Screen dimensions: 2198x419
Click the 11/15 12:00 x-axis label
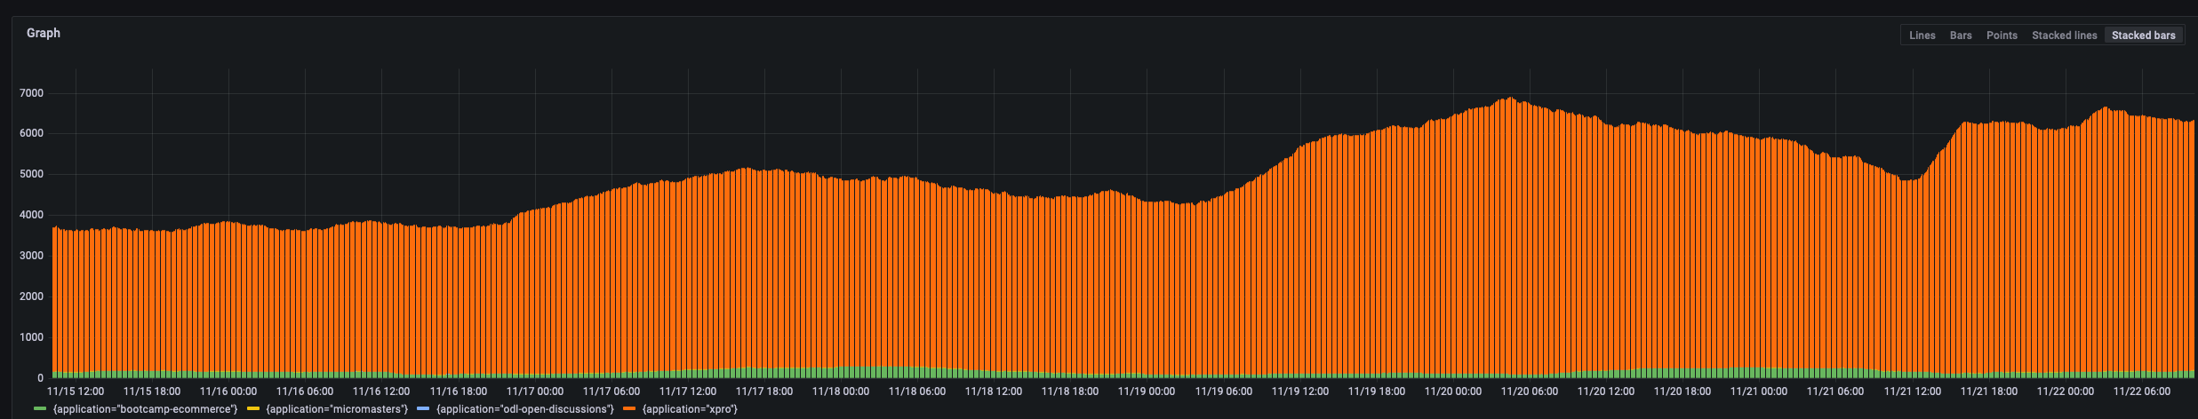tap(76, 391)
